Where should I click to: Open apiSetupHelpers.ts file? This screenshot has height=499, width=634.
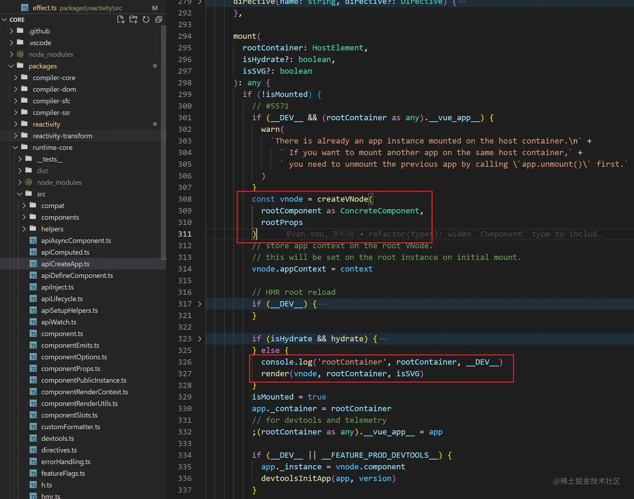(x=83, y=310)
